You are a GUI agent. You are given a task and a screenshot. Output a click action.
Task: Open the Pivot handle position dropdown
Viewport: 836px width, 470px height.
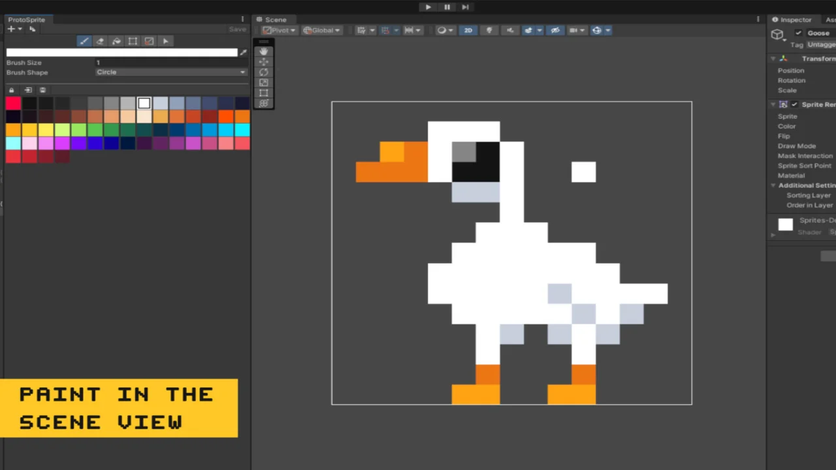[x=280, y=30]
